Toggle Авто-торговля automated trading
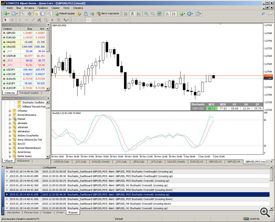 click(x=107, y=14)
